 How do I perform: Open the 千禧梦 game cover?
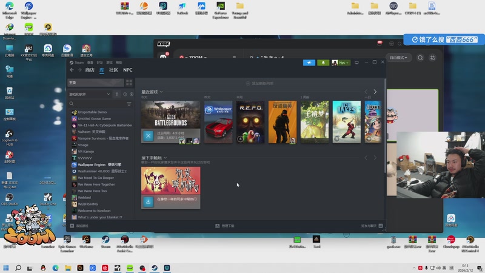(x=315, y=122)
